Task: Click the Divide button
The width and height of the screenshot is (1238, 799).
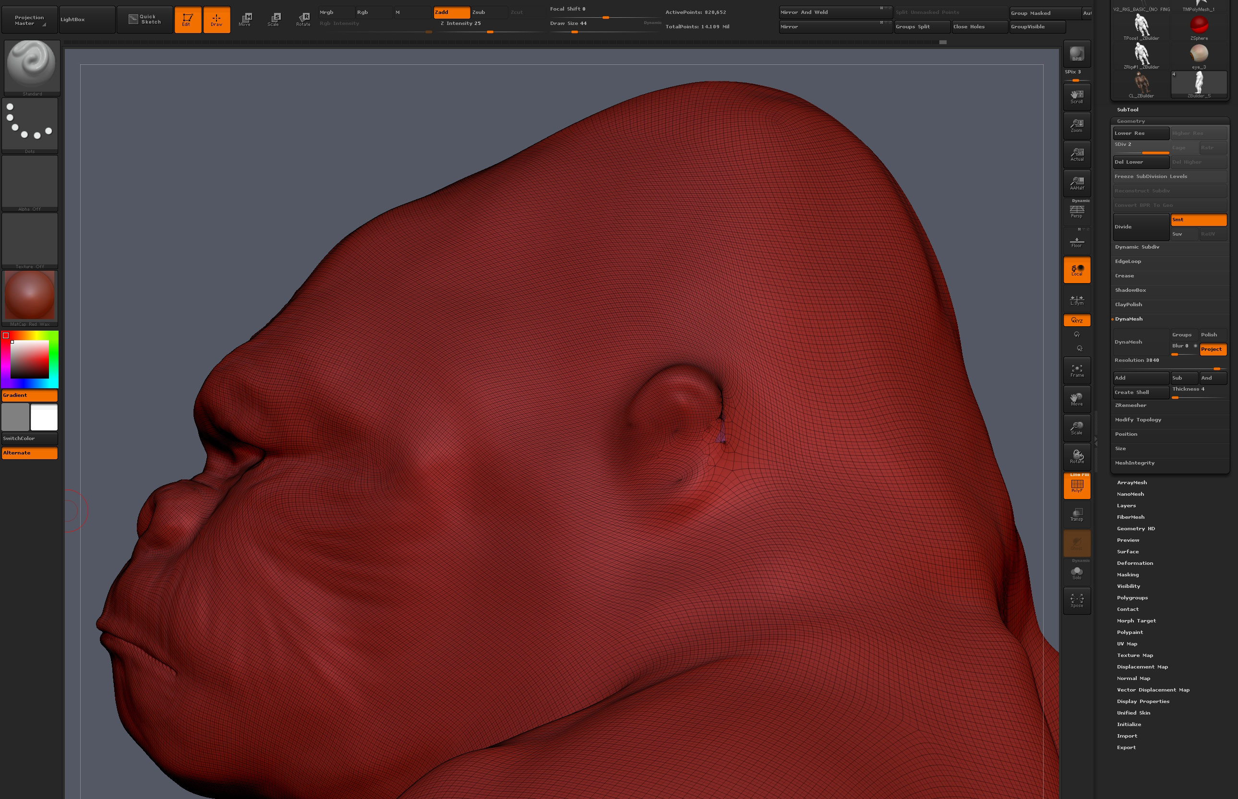Action: (x=1141, y=227)
